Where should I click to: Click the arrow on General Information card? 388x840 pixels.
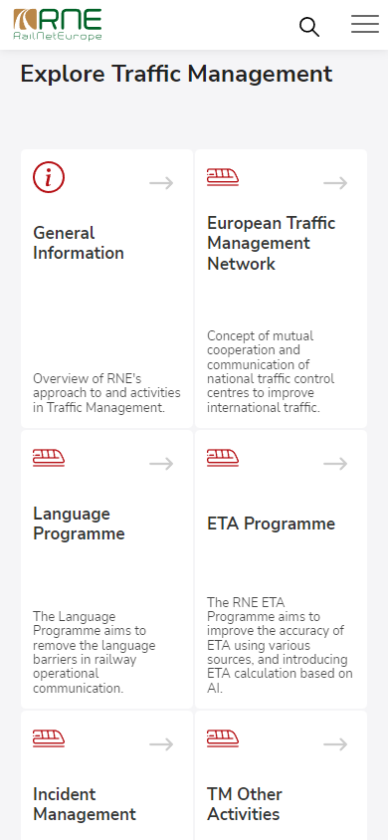tap(161, 183)
